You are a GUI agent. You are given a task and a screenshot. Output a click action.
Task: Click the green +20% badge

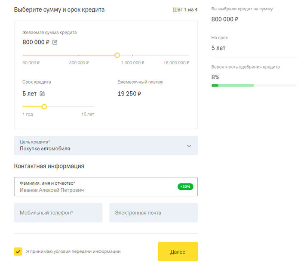coord(186,187)
